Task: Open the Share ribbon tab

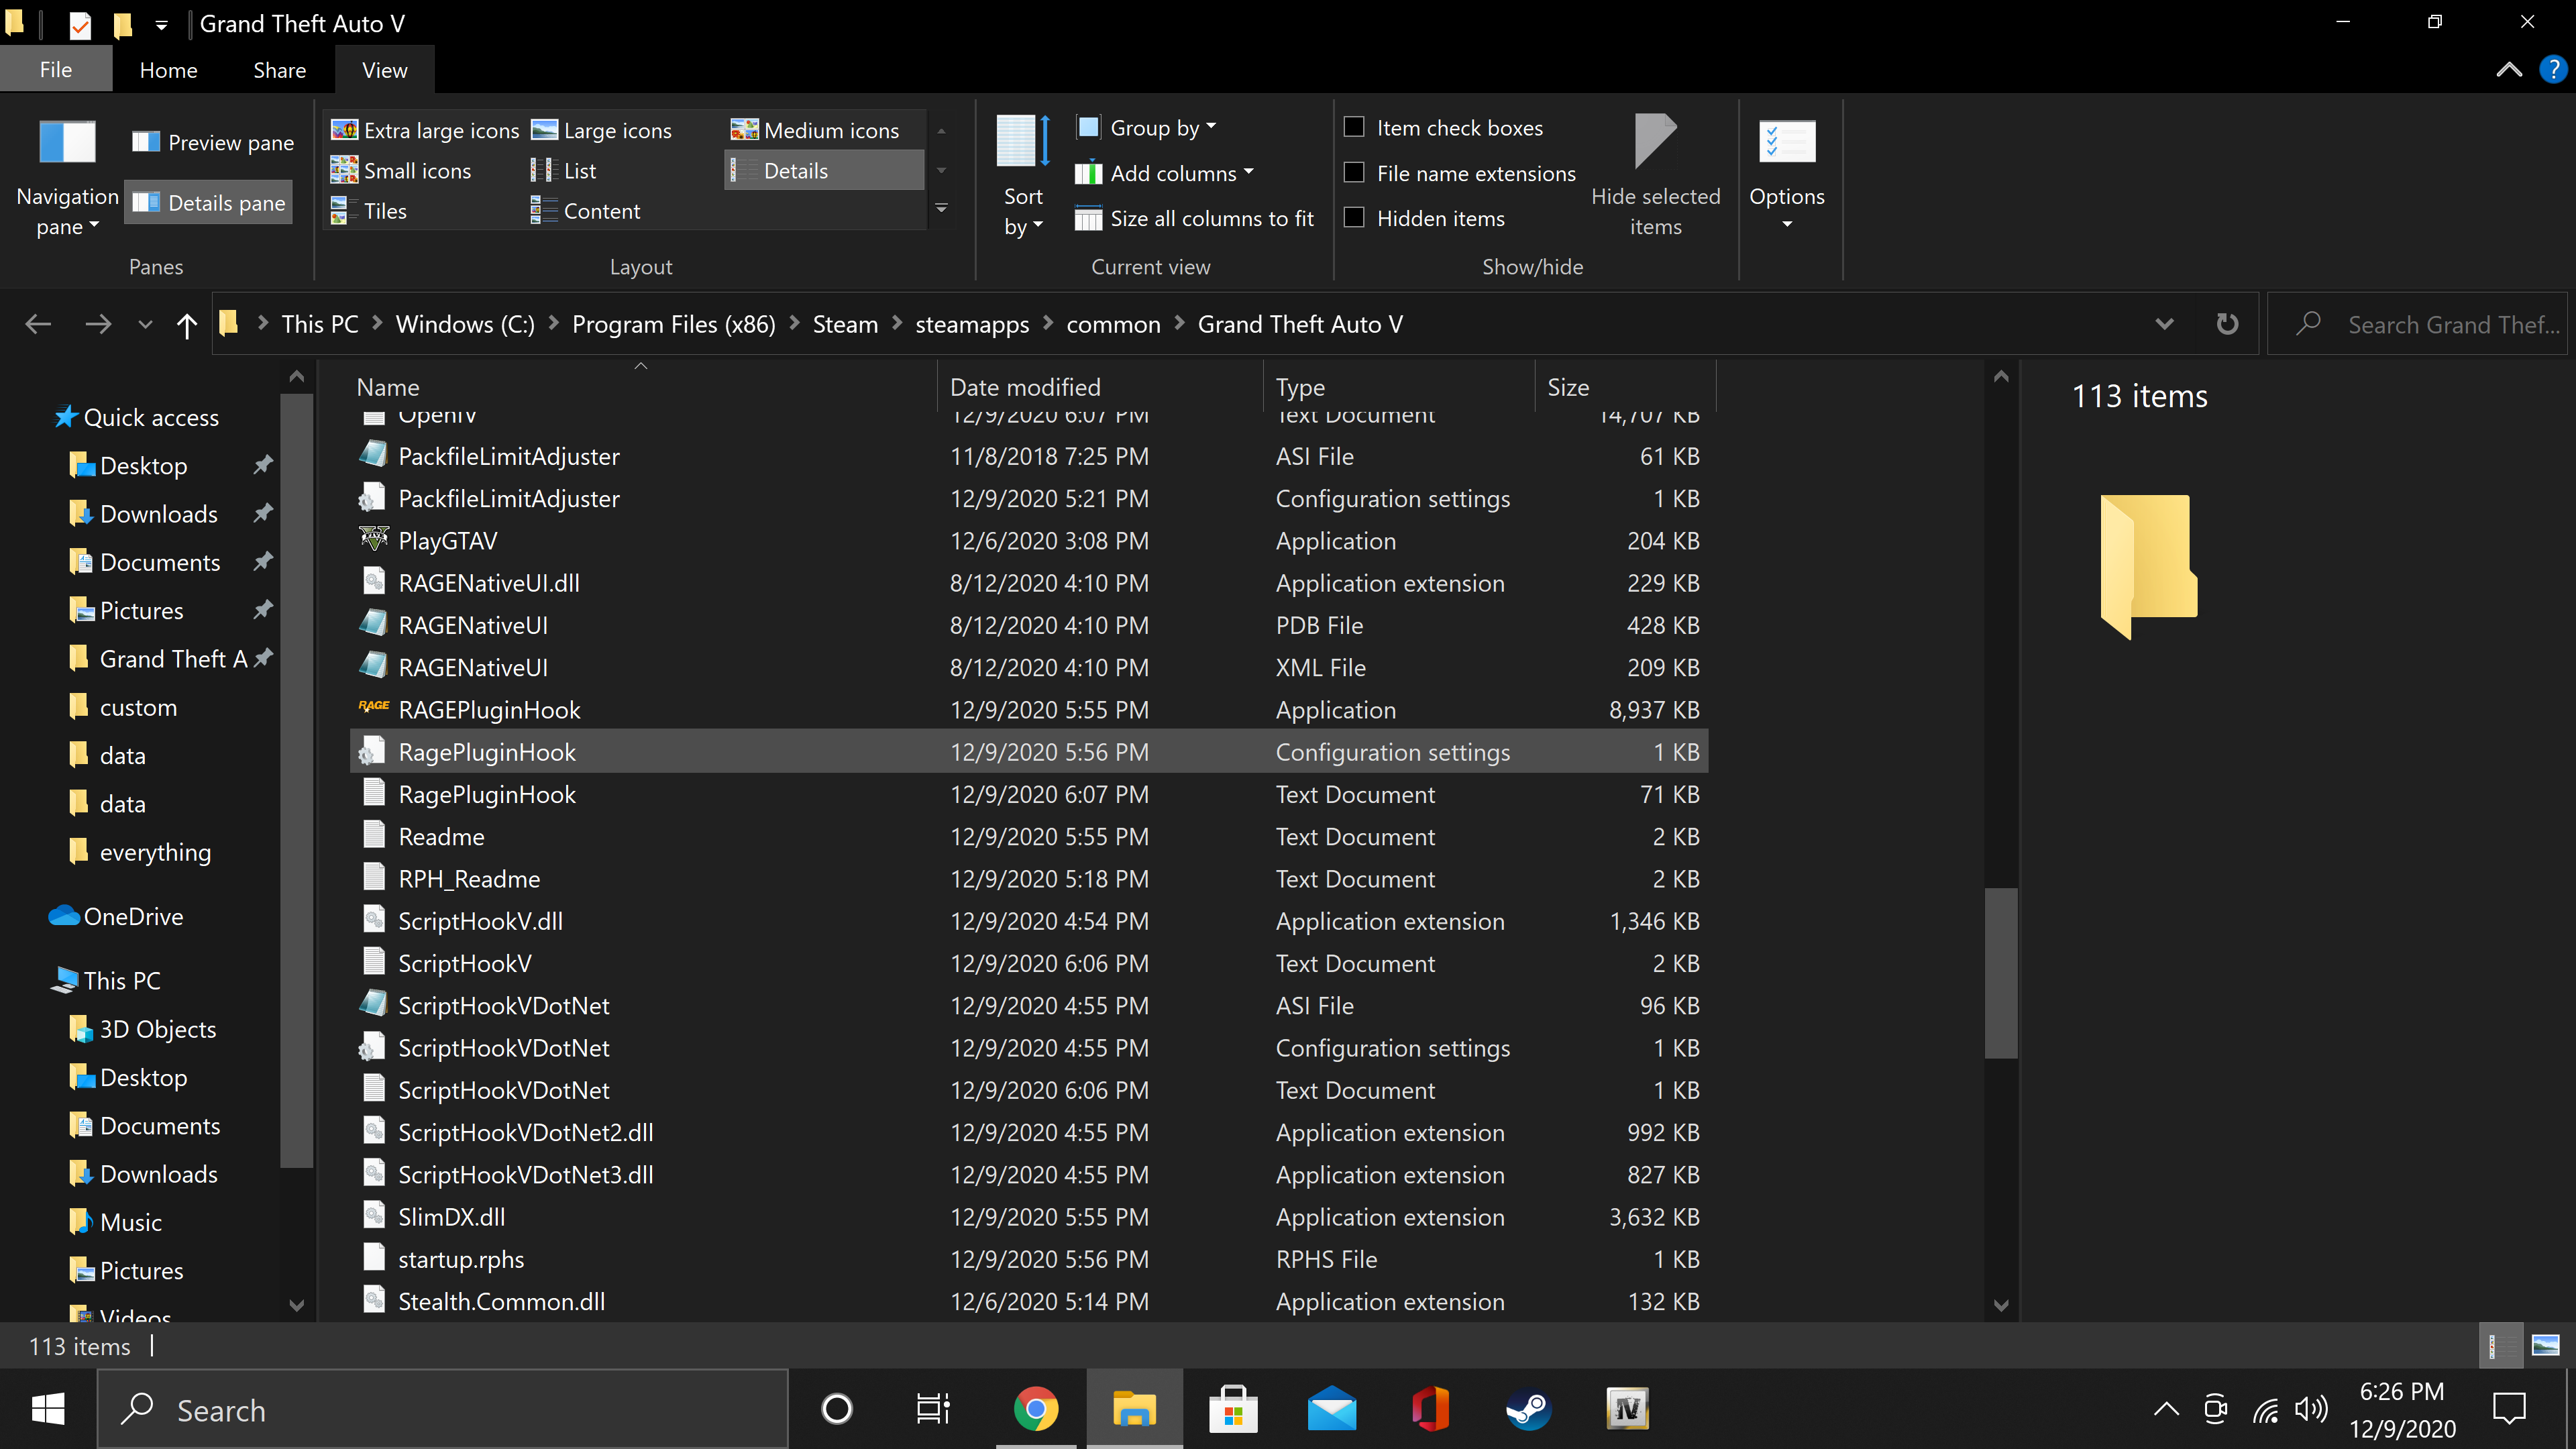Action: (279, 70)
